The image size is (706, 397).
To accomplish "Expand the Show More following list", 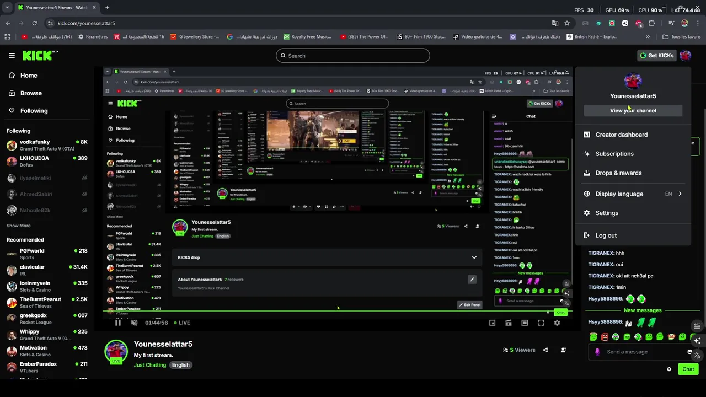I will click(x=19, y=226).
